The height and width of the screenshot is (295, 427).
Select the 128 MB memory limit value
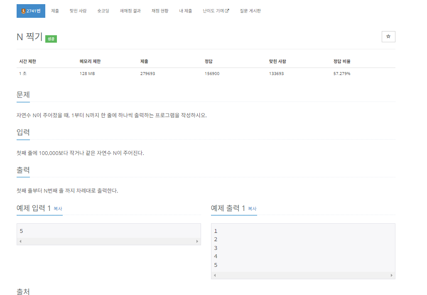coord(87,74)
